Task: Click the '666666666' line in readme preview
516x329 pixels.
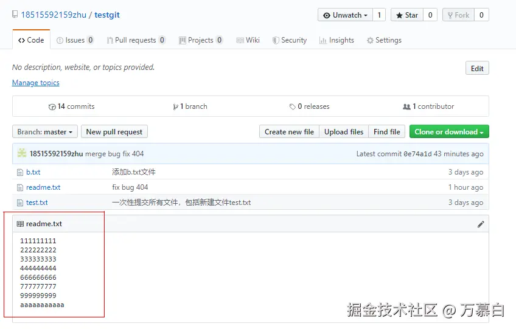Action: 38,277
